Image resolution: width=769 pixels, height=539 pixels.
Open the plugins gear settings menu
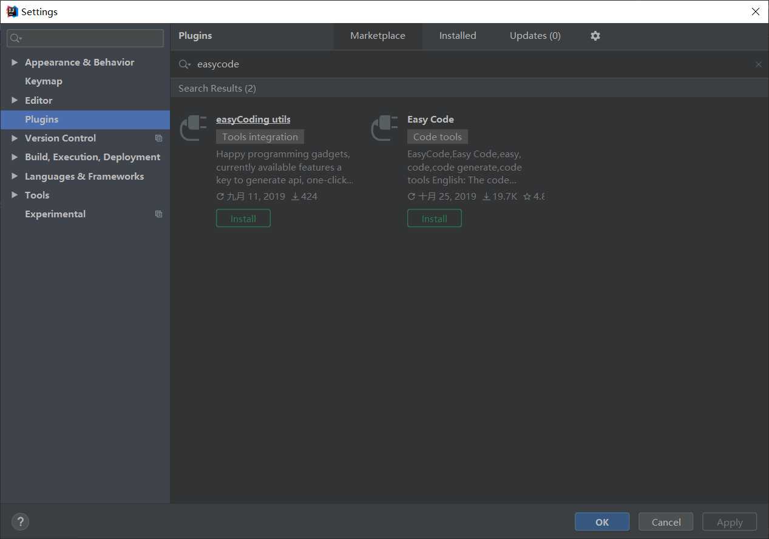(x=595, y=36)
